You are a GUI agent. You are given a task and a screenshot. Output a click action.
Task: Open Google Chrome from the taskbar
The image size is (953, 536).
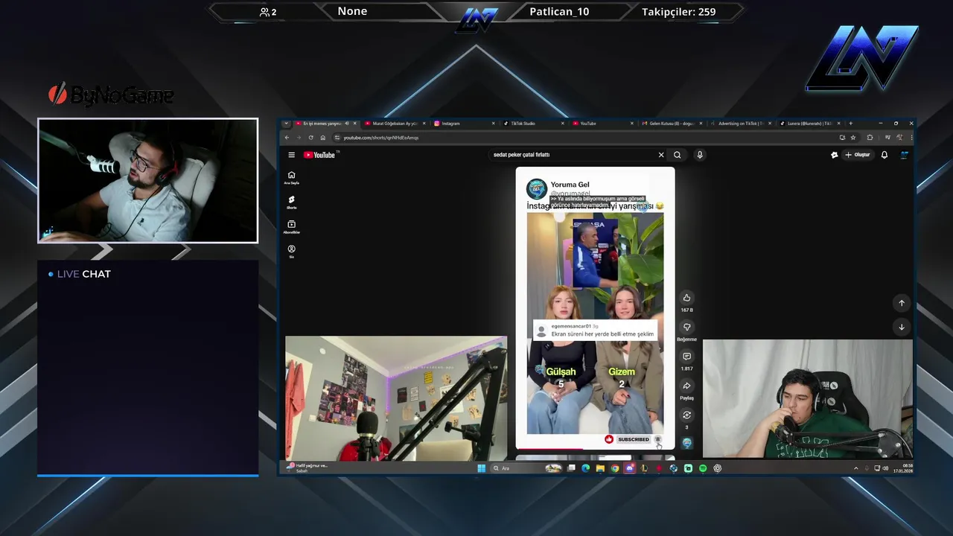[x=615, y=468]
